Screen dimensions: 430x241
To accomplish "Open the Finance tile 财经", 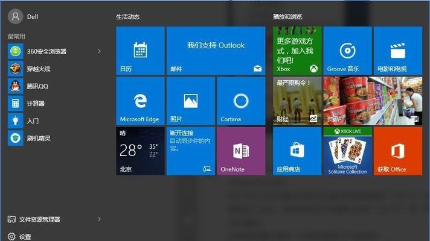I will pyautogui.click(x=297, y=101).
